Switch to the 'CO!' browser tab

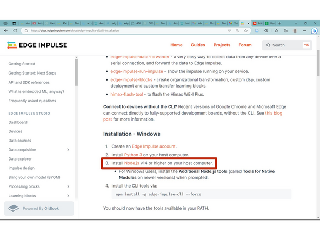tap(148, 23)
